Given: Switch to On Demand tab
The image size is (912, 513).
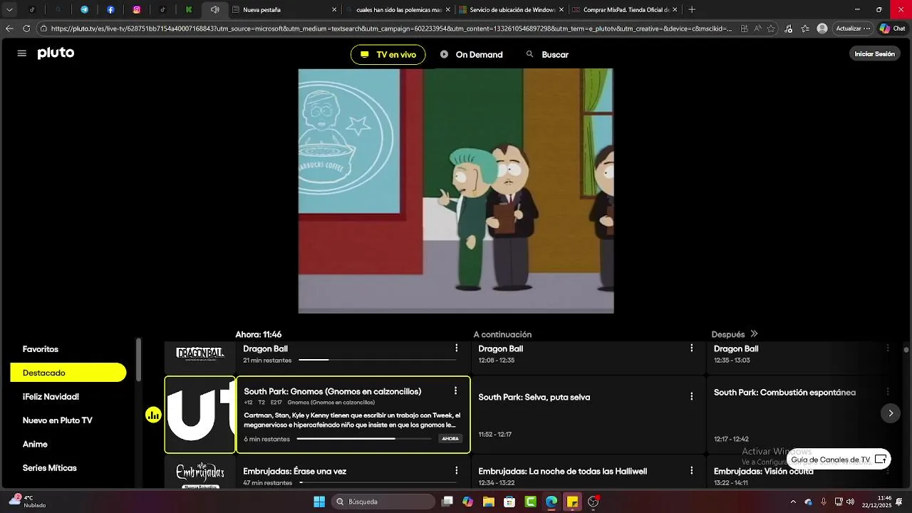Looking at the screenshot, I should (472, 55).
